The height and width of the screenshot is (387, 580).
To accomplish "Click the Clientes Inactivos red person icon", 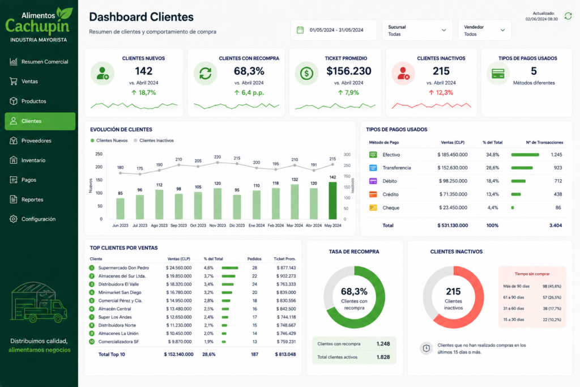I will pos(403,73).
